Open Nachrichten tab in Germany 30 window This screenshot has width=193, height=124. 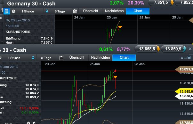114,11
